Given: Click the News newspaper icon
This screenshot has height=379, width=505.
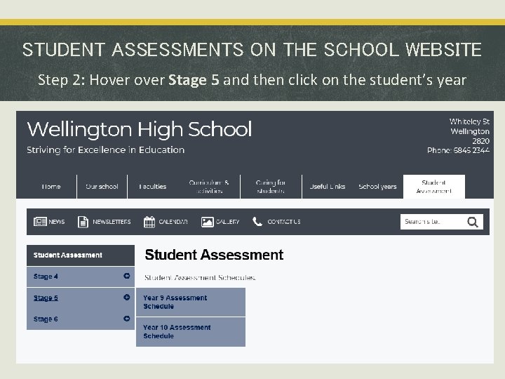Looking at the screenshot, I should tap(40, 222).
